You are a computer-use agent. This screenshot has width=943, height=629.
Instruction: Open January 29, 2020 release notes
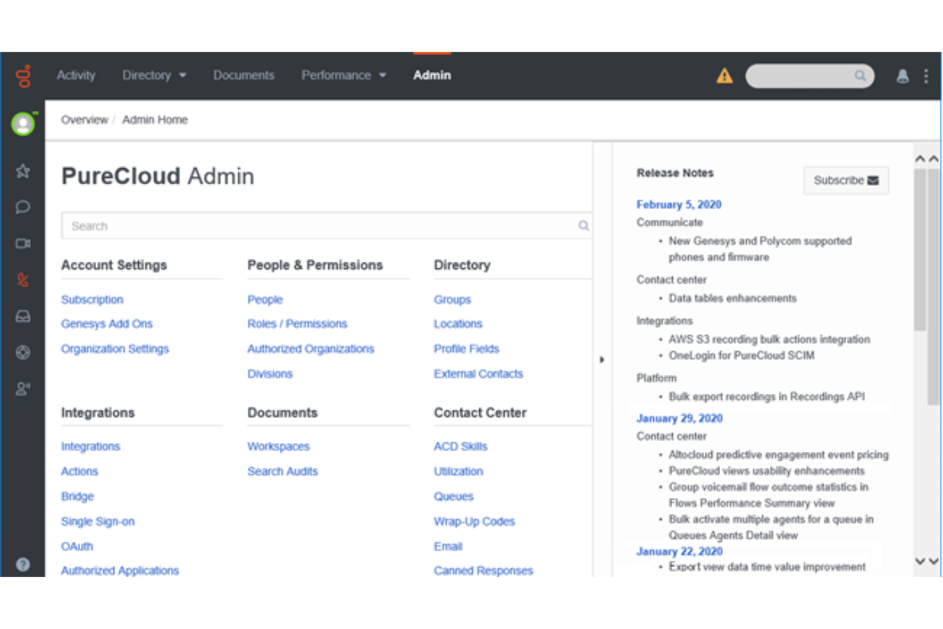point(680,418)
